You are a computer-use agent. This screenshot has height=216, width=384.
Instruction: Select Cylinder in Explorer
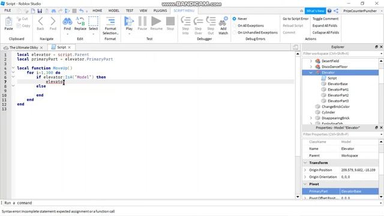328,112
